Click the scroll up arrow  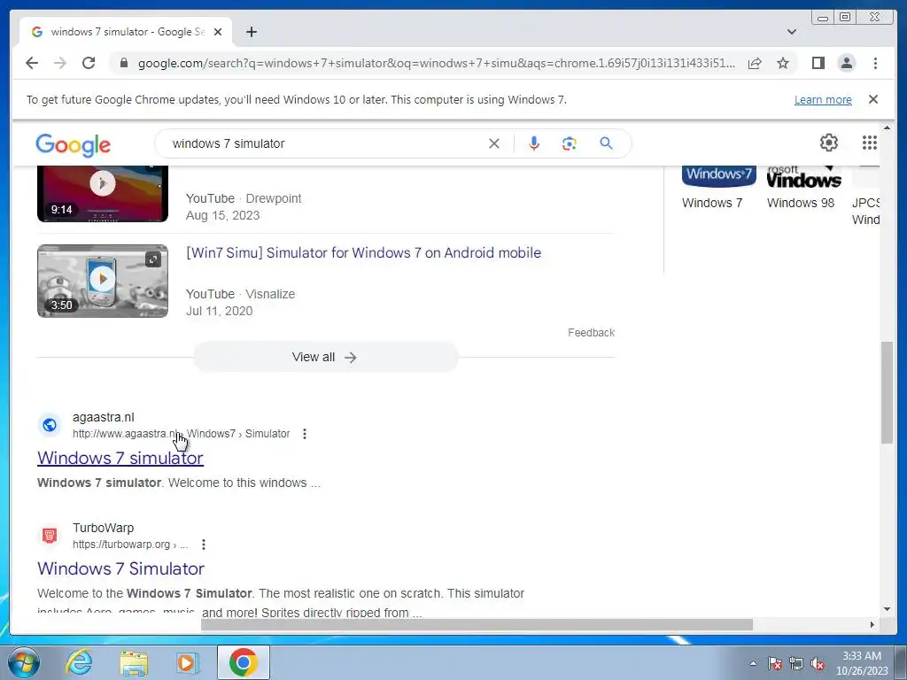point(888,127)
